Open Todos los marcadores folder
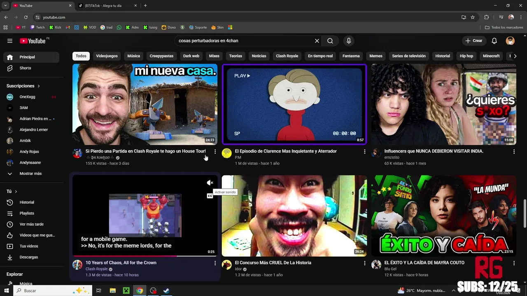Viewport: 527px width, 296px height. (504, 28)
